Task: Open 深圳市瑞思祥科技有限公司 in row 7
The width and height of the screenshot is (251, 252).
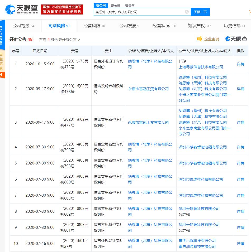Action: (201, 195)
